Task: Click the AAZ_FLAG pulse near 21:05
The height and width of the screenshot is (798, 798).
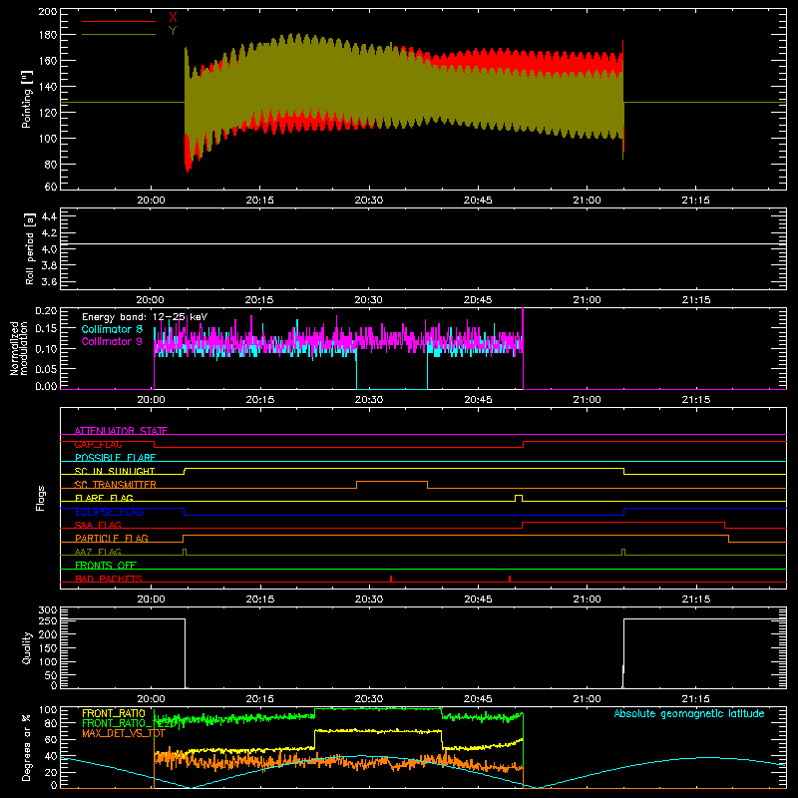Action: click(623, 552)
